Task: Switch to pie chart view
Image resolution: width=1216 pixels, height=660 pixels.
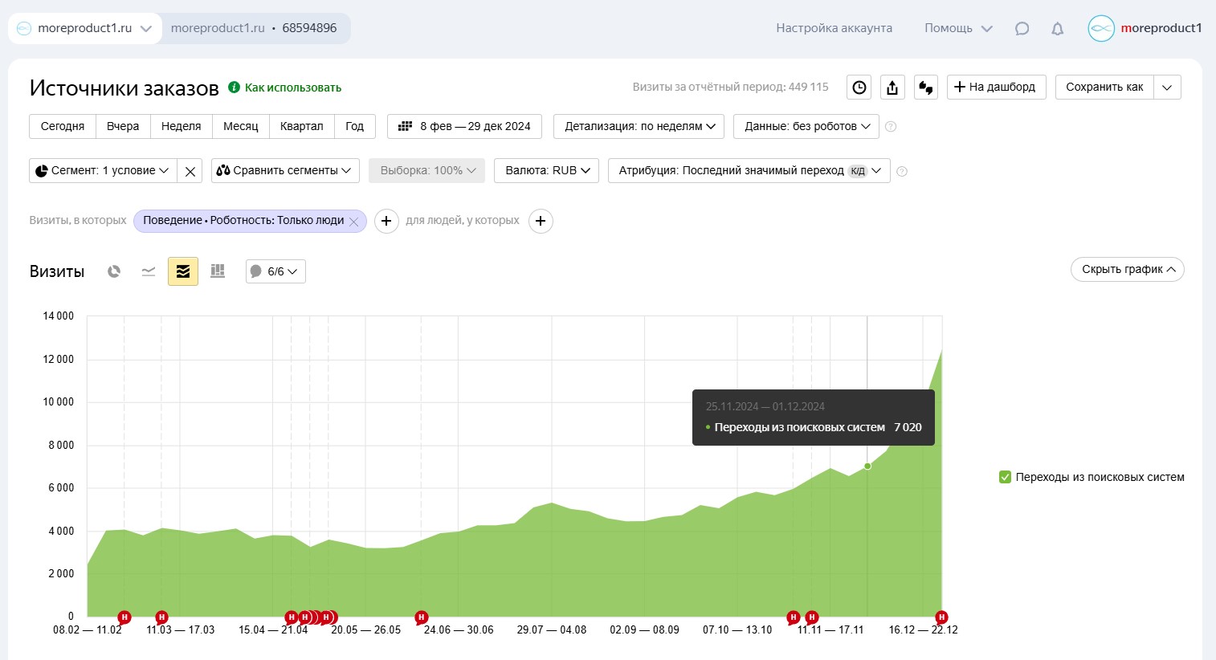Action: tap(114, 271)
